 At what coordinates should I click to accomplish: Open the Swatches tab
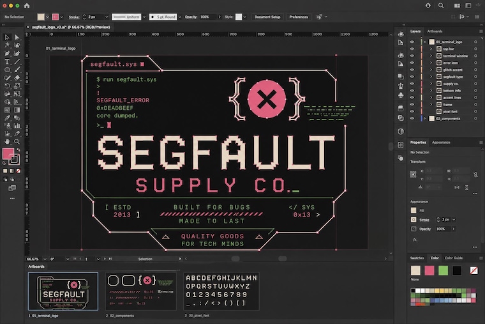click(417, 258)
